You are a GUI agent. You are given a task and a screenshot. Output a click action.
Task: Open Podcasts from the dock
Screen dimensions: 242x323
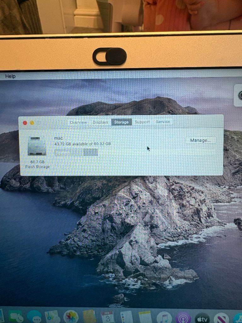(183, 317)
